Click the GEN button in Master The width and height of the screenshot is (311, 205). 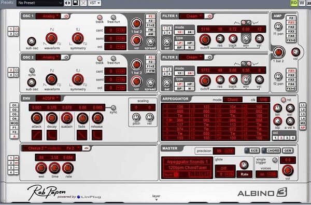point(288,151)
